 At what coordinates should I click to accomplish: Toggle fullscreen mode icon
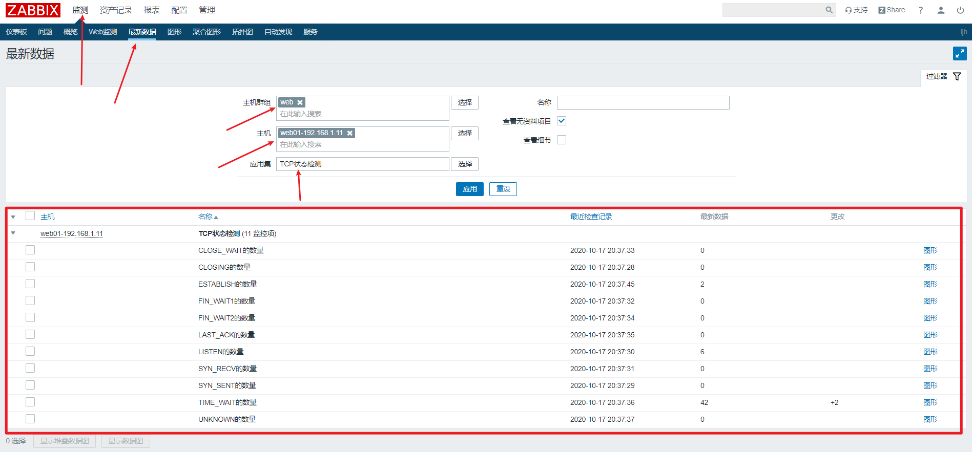[960, 53]
